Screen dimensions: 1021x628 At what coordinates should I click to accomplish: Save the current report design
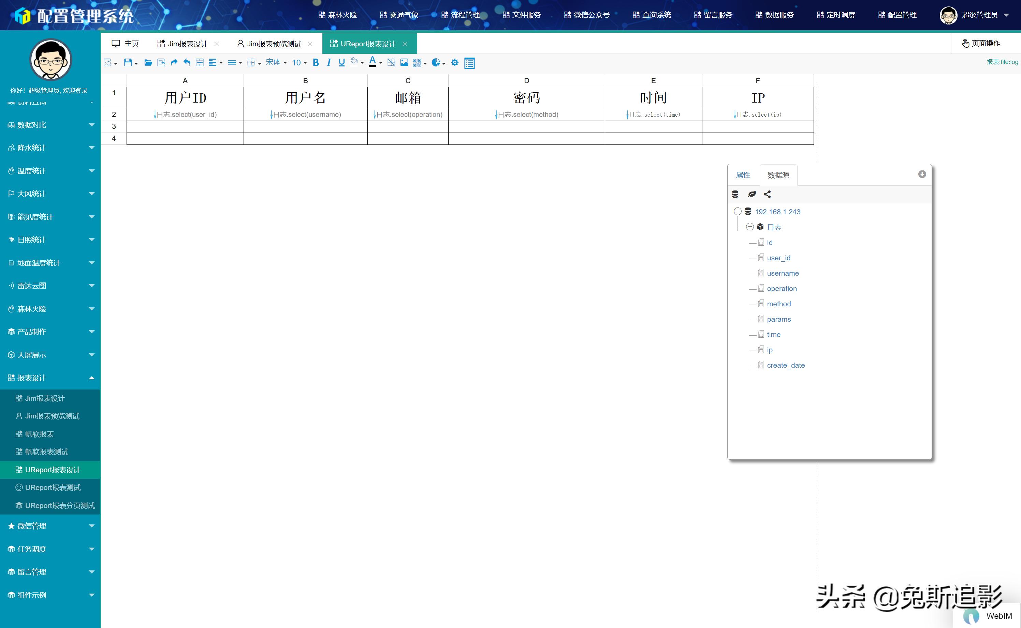click(x=128, y=63)
